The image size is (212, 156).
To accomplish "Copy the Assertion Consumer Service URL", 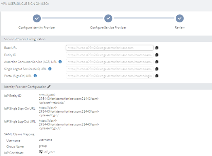I will (157, 62).
